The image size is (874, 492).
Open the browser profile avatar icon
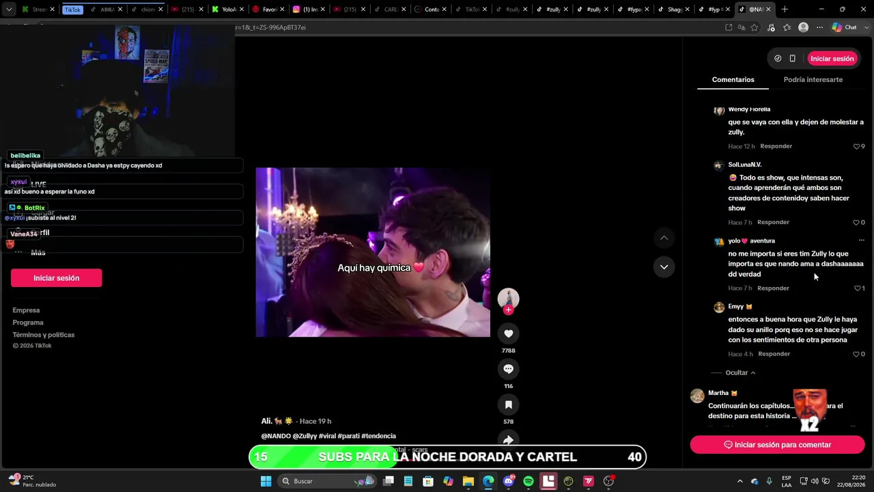804,27
